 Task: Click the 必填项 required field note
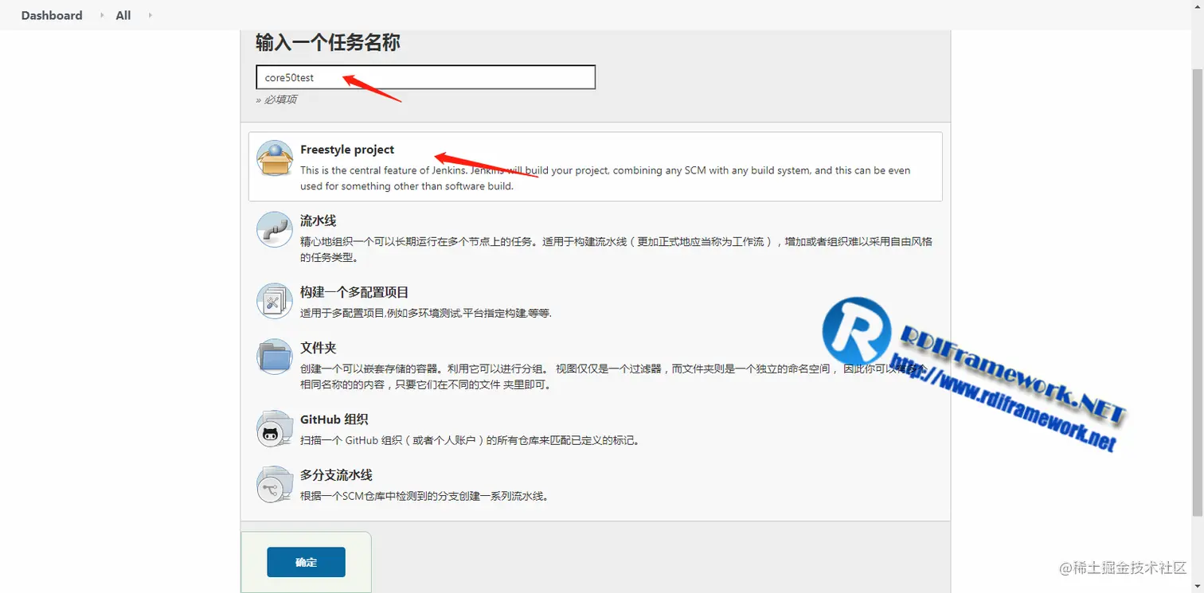(x=280, y=99)
